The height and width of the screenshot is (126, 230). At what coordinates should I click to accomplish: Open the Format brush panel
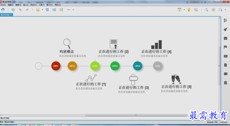point(225,29)
